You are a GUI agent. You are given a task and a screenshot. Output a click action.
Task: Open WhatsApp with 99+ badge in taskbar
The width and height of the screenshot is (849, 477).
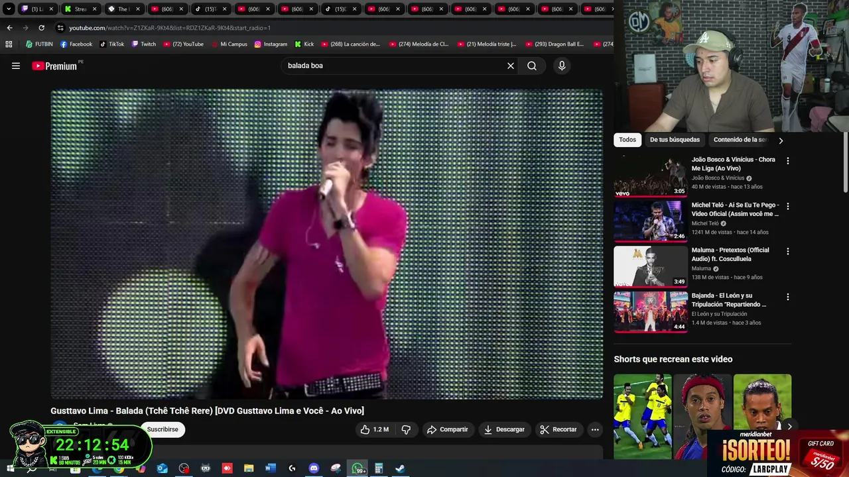358,468
